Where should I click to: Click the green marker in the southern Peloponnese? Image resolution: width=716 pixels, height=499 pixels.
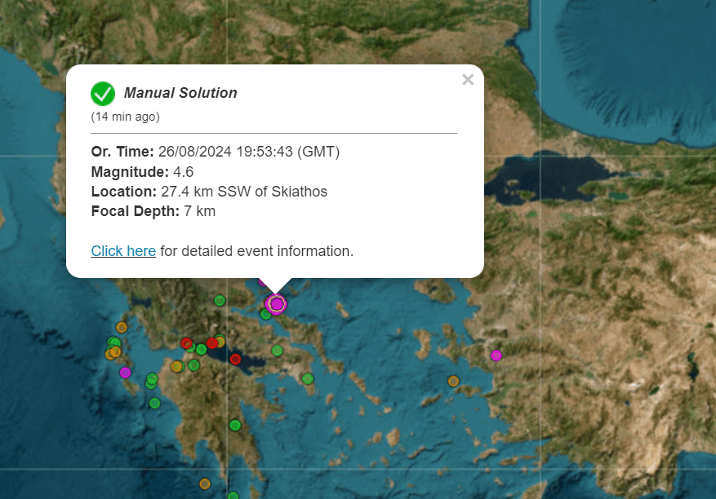point(235,425)
